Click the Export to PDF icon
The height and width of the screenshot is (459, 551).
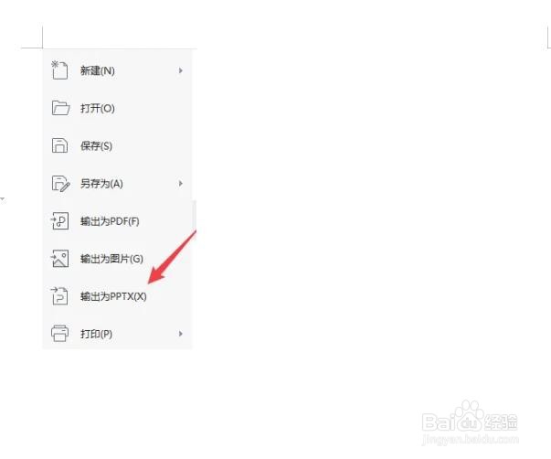point(59,221)
